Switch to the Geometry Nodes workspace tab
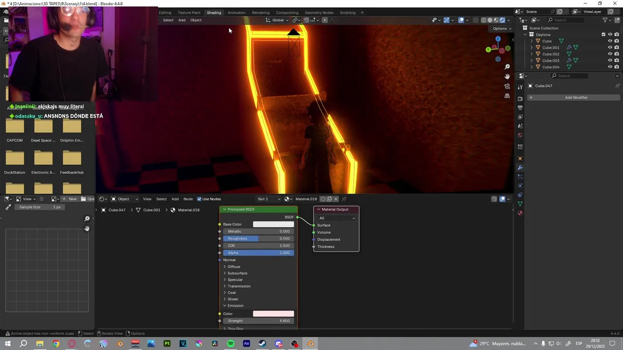The width and height of the screenshot is (623, 350). (x=319, y=13)
